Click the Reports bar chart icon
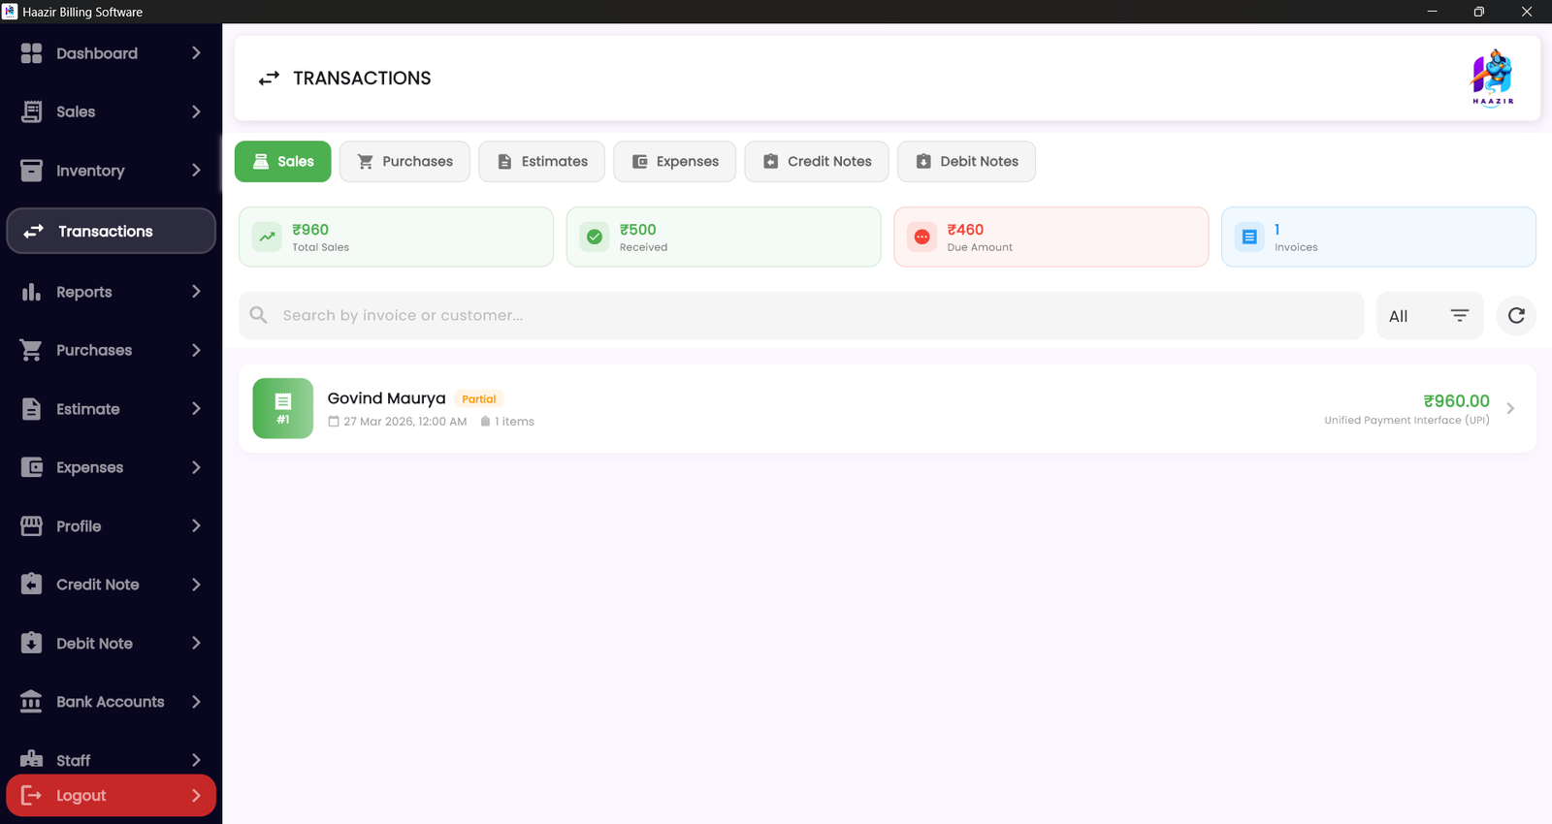This screenshot has width=1552, height=824. [x=31, y=292]
